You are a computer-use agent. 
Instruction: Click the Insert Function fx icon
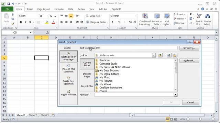tap(47, 32)
